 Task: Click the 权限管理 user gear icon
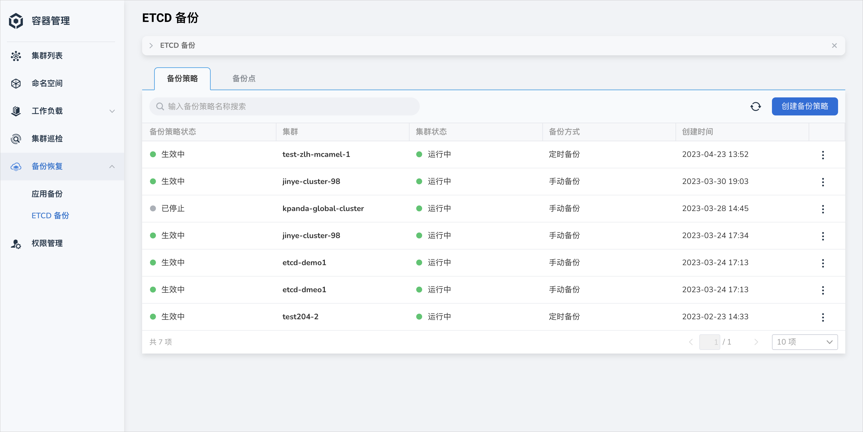pos(16,244)
